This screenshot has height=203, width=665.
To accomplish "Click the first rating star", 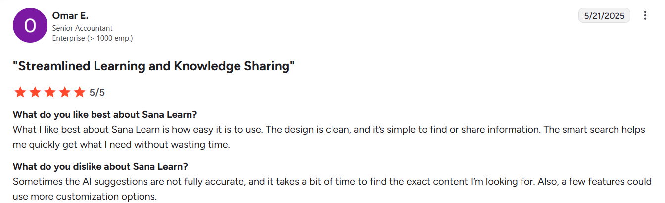I will point(20,92).
